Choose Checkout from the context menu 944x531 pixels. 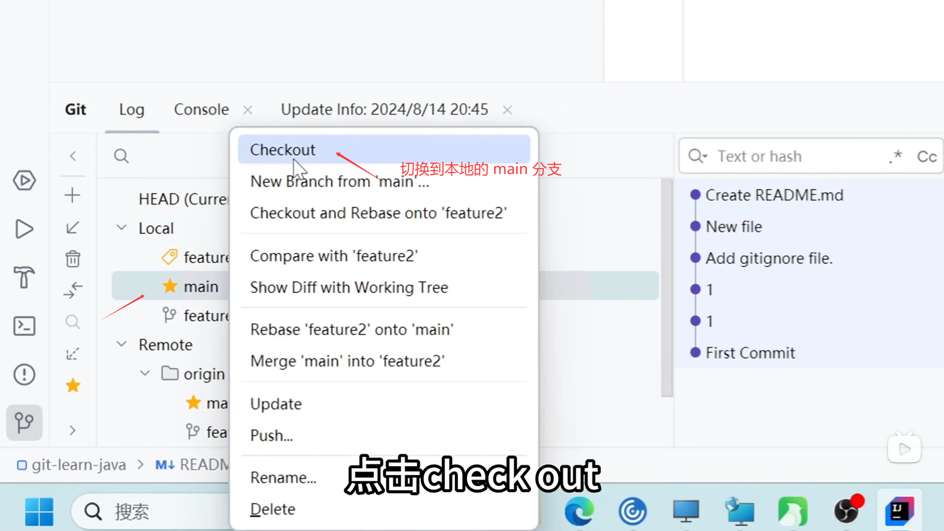click(283, 149)
